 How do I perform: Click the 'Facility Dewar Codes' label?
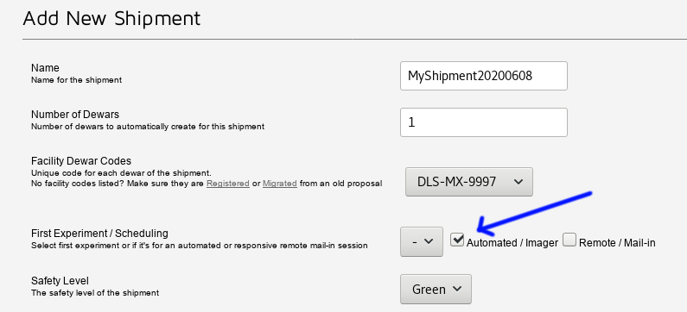click(81, 161)
